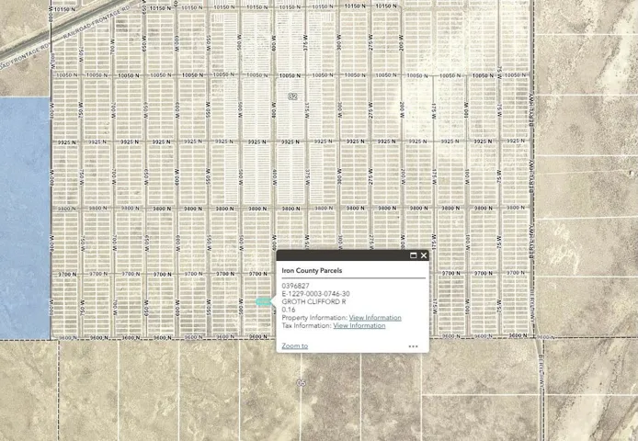Viewport: 638px width, 441px height.
Task: Open the popup's three-dot more options menu
Action: pyautogui.click(x=413, y=346)
